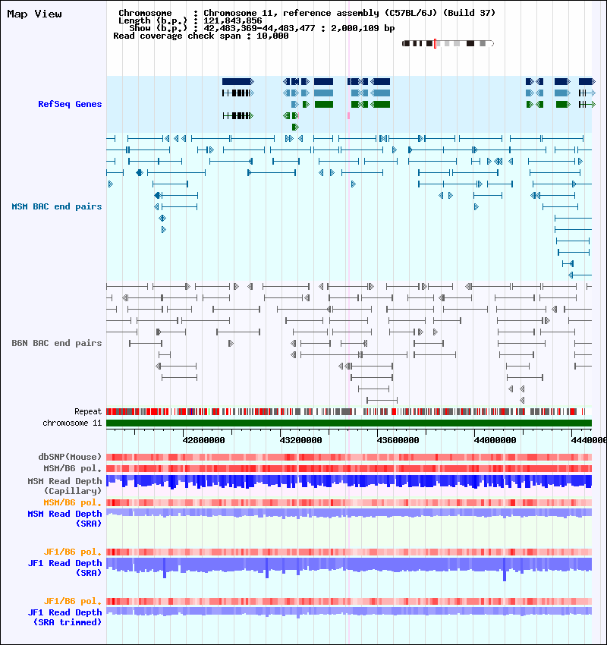Click the Chromosome 11 reference assembly text
Viewport: 607px width, 645px height.
click(x=350, y=13)
